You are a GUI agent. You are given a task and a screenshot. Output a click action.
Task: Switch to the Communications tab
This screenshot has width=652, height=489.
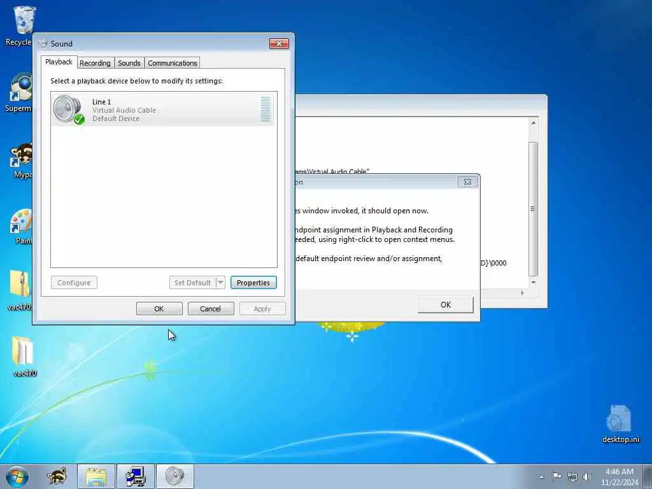[172, 63]
